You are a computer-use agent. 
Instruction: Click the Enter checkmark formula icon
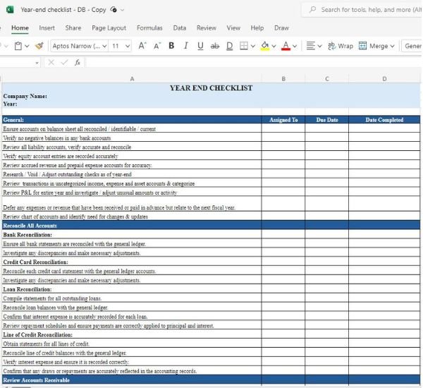coord(64,63)
